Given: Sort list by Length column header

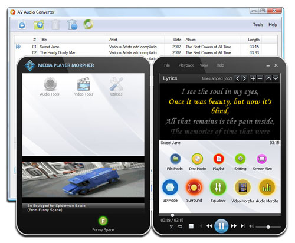Looking at the screenshot, I should (254, 40).
